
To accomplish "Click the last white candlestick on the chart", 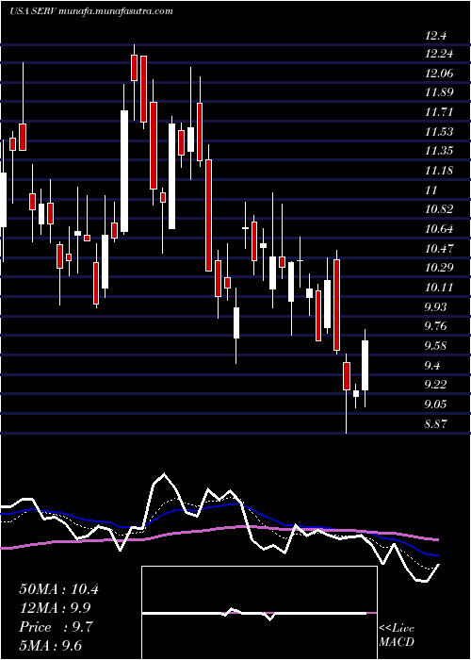I will pos(365,366).
